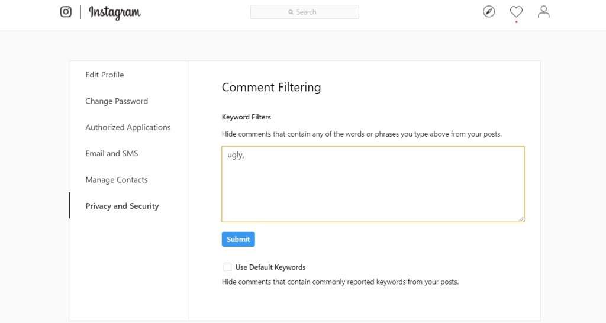Open activity feed with heart icon
Image resolution: width=606 pixels, height=323 pixels.
point(516,12)
